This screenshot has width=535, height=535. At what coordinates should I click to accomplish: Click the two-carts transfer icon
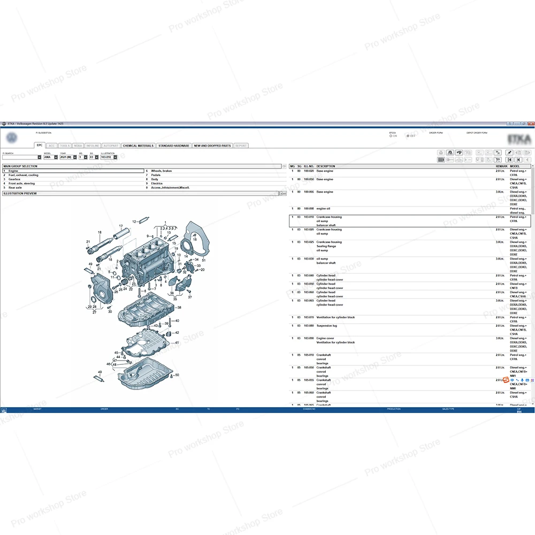498,152
